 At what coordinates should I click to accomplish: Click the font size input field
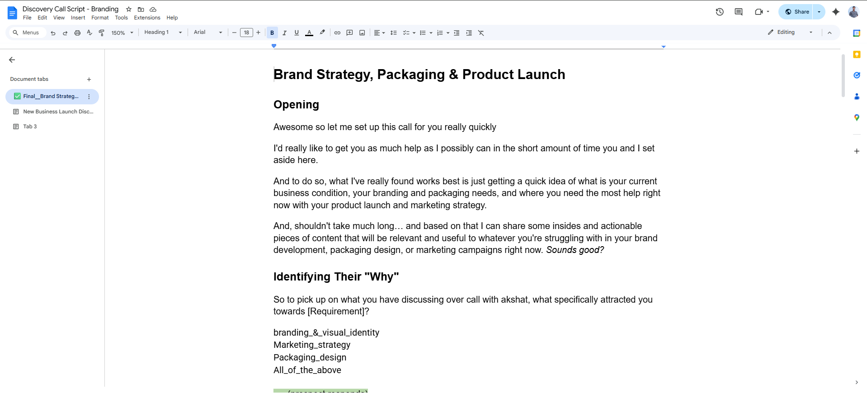tap(246, 33)
